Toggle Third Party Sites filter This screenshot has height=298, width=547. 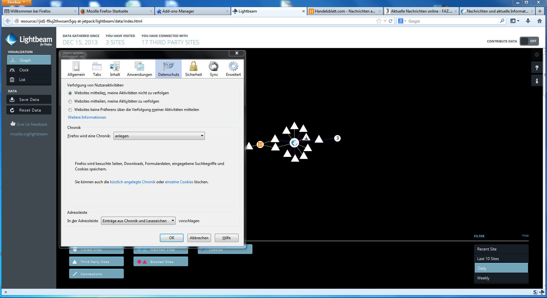point(96,262)
